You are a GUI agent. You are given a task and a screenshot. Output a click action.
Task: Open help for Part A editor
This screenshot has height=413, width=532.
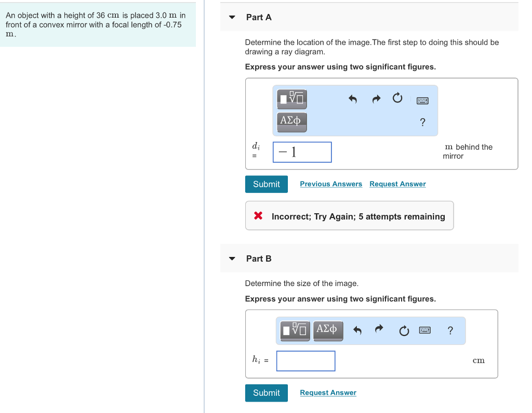tap(422, 123)
